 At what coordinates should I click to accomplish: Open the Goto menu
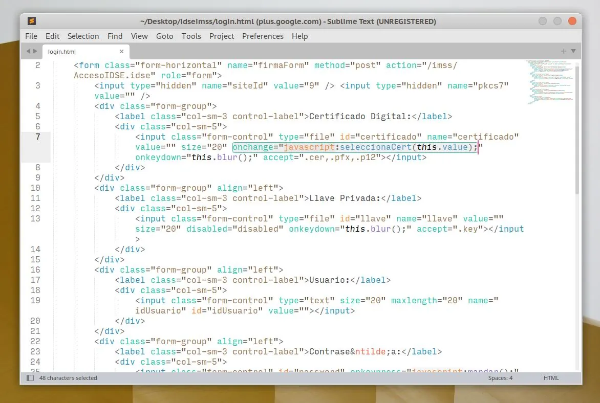click(x=164, y=36)
